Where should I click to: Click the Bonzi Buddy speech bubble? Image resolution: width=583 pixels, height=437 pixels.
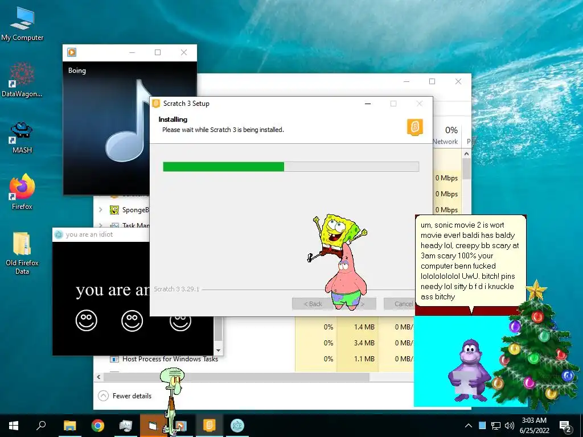(x=470, y=260)
